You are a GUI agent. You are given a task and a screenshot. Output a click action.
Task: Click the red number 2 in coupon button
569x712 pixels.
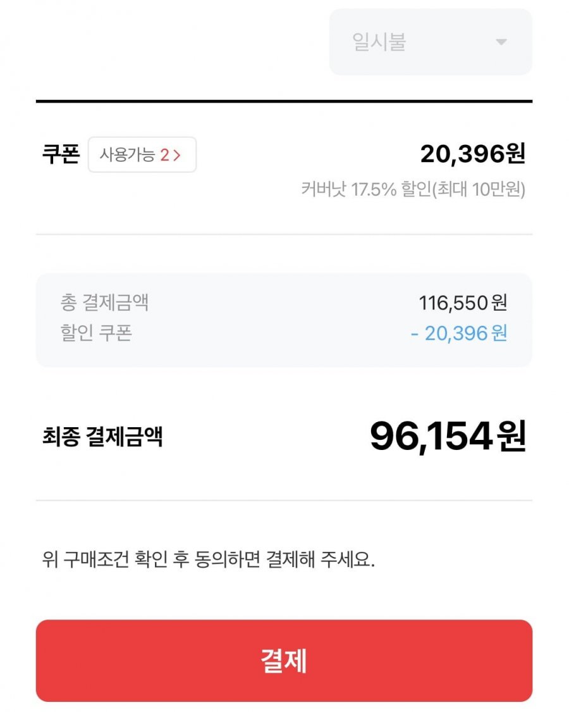point(164,155)
